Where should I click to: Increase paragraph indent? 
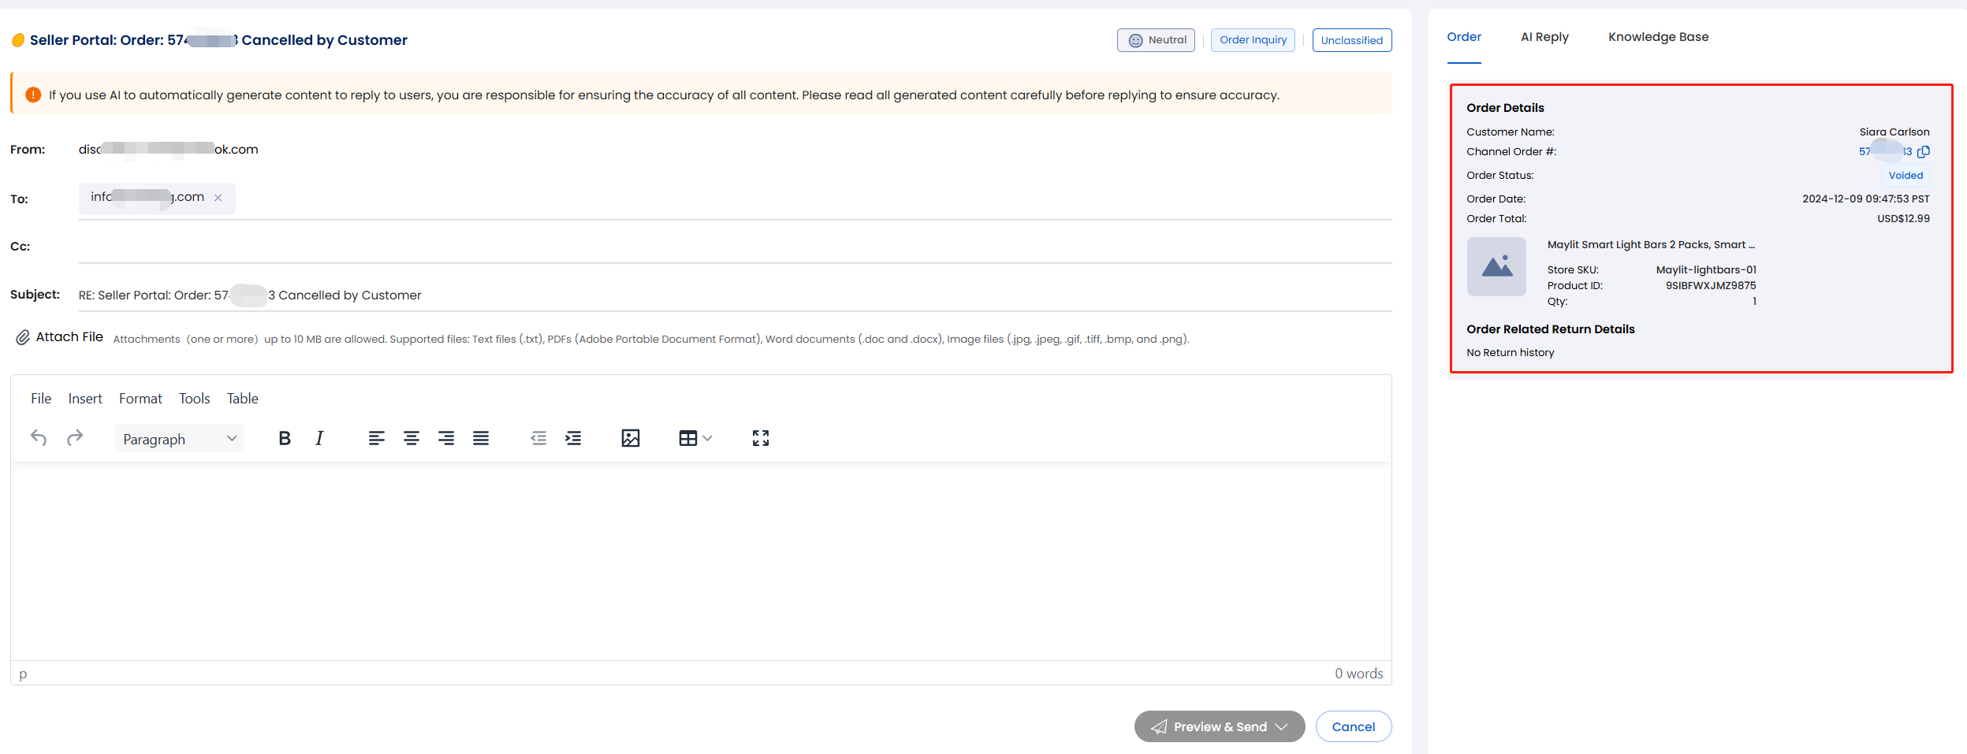(573, 438)
